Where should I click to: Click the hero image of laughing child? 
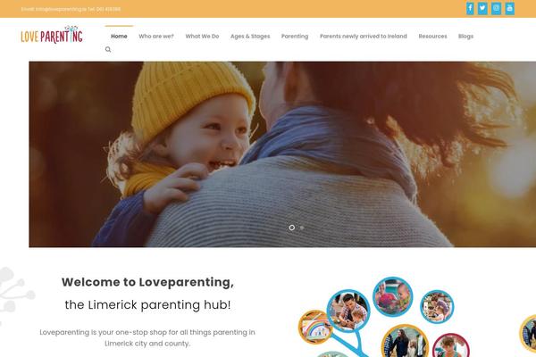click(x=282, y=154)
